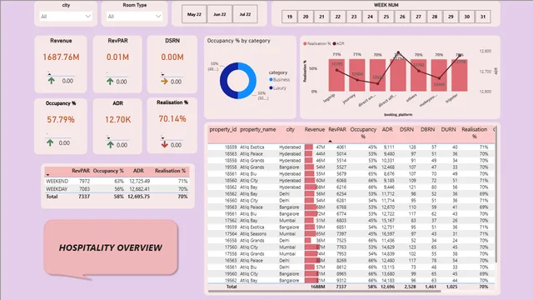533x300 pixels.
Task: Sort table by city column header
Action: (291, 130)
